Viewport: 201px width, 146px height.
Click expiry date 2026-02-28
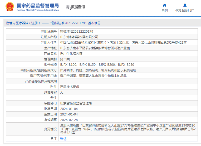(x=69, y=120)
